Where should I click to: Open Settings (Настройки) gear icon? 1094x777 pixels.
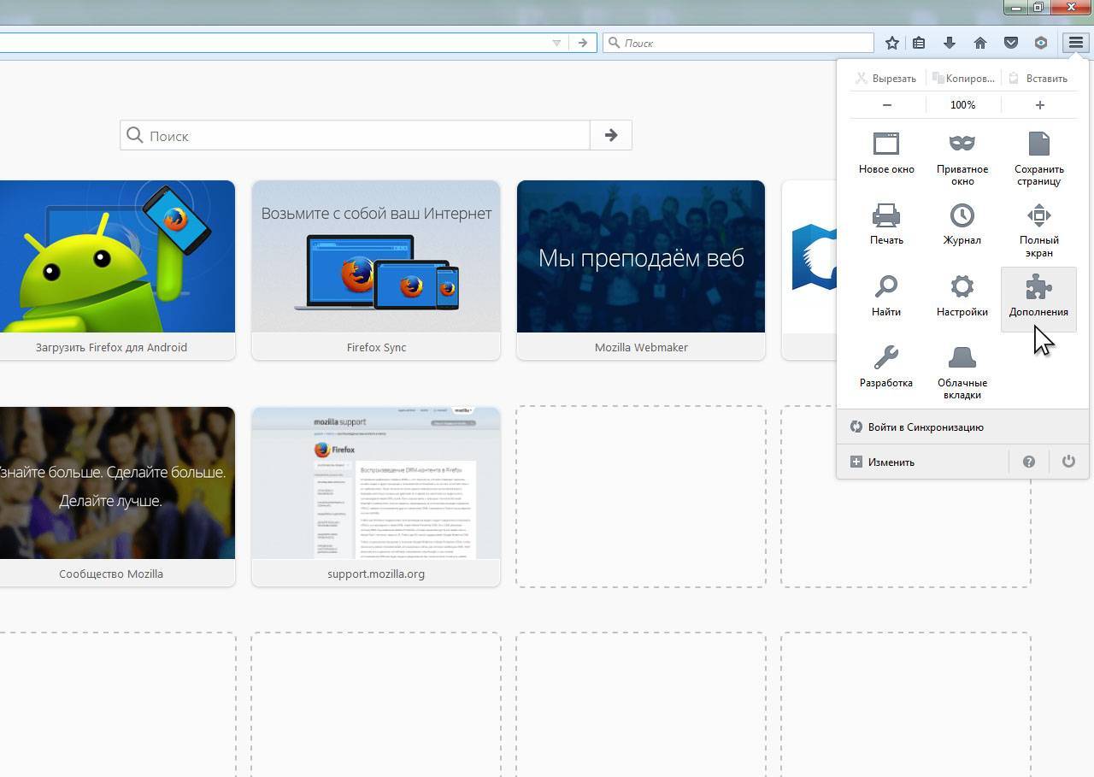(x=962, y=287)
